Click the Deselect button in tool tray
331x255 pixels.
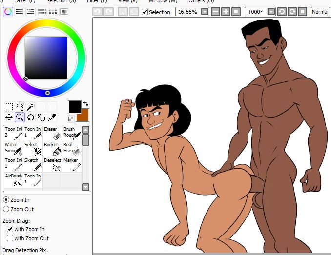tap(52, 164)
